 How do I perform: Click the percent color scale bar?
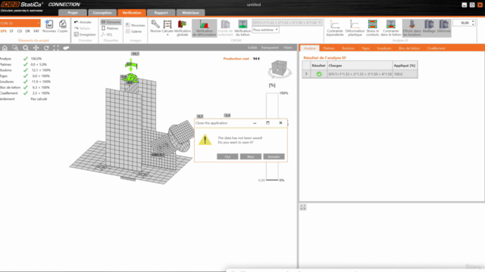(x=272, y=137)
